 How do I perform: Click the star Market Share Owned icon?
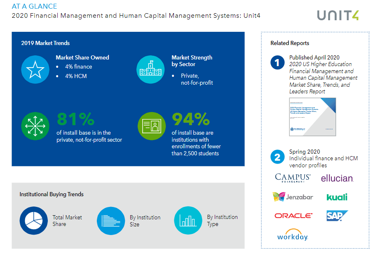click(35, 69)
